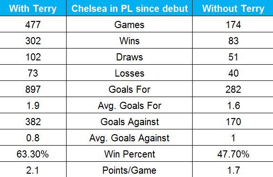Click the 'Wins' row label

[x=129, y=41]
